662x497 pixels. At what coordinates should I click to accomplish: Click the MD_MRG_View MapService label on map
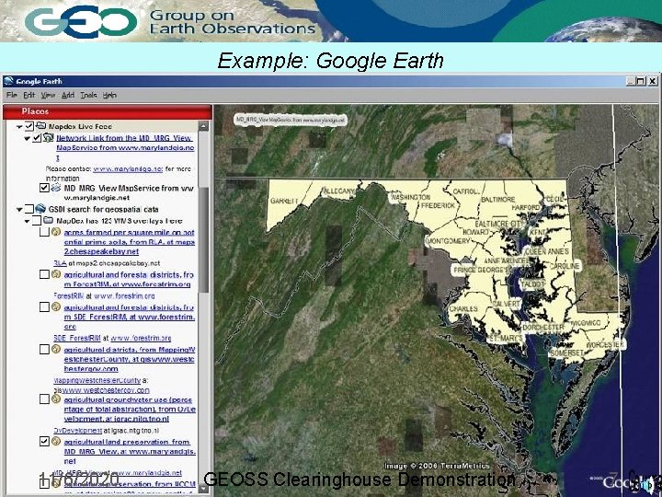[290, 120]
